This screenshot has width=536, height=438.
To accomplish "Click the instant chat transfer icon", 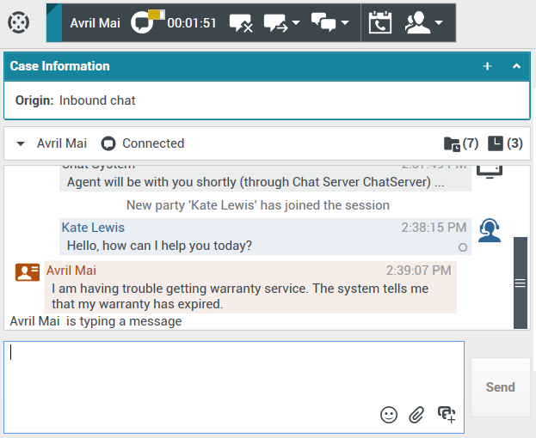I will [x=274, y=23].
